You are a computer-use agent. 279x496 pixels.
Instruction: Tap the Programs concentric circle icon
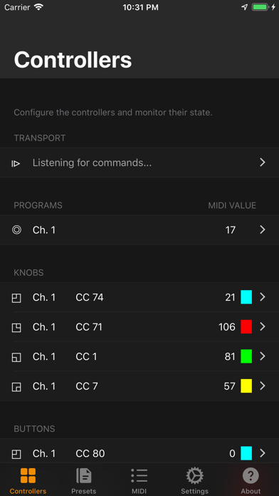16,230
